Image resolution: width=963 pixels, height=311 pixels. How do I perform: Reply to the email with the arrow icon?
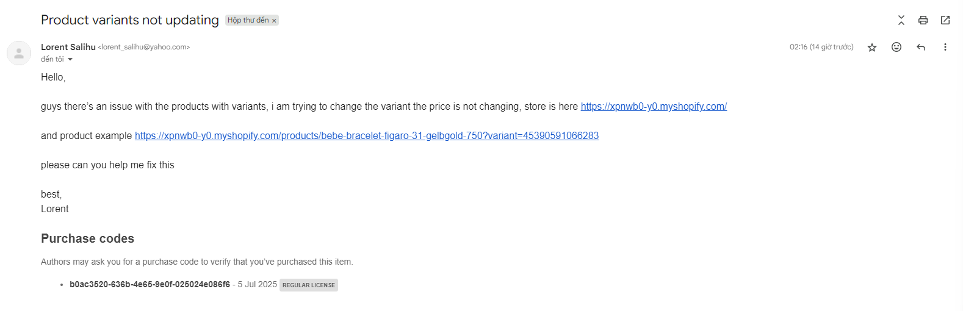click(x=921, y=47)
